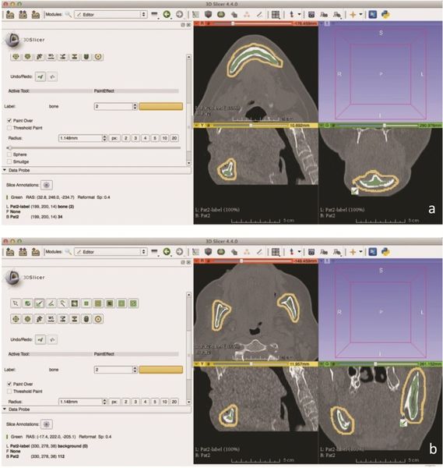
Task: Click Editor panel scrollbar in top window
Action: pos(188,110)
